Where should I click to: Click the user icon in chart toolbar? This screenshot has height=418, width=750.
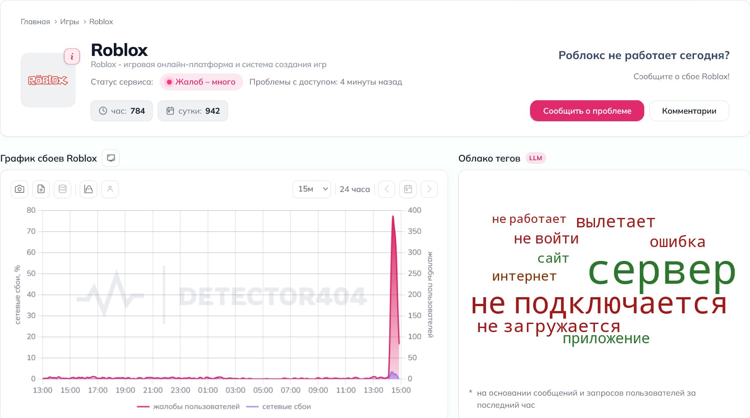pyautogui.click(x=110, y=189)
